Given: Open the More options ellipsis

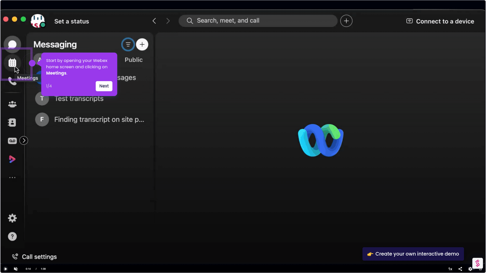Looking at the screenshot, I should tap(12, 178).
